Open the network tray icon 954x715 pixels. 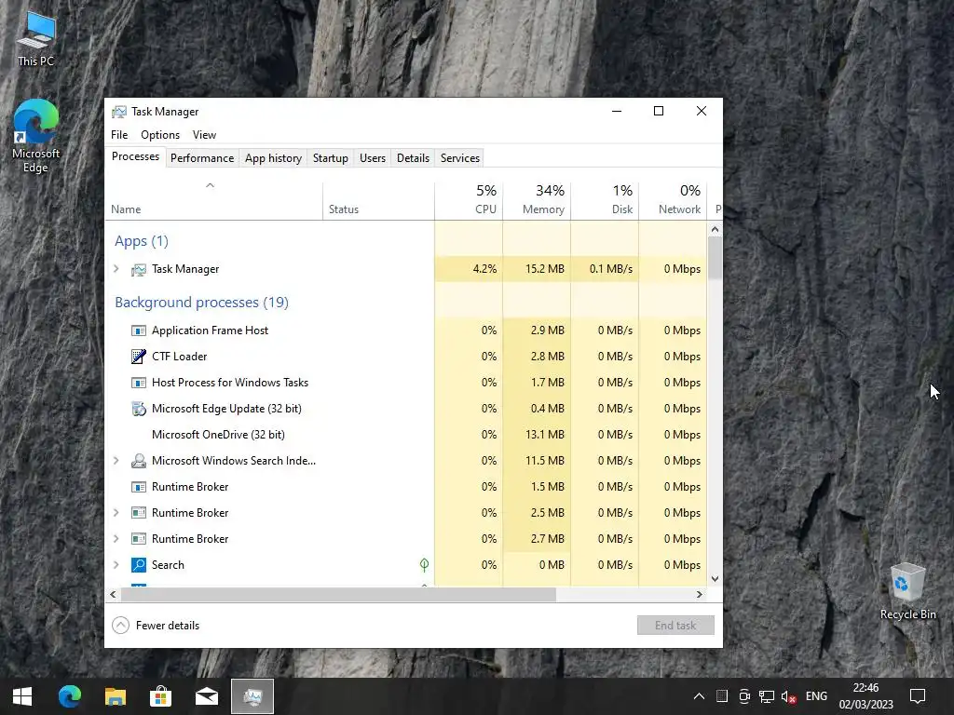(x=767, y=696)
